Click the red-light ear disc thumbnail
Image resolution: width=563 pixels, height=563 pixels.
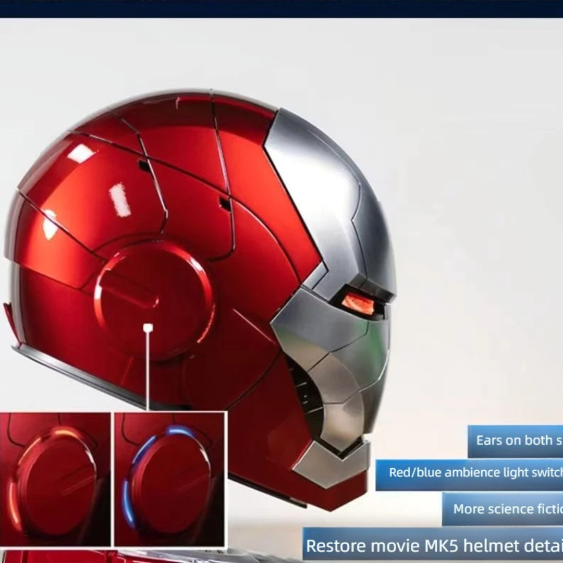[x=55, y=479]
